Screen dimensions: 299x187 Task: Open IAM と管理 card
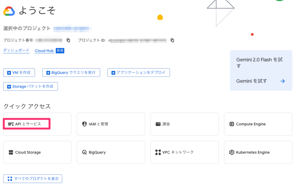click(111, 124)
